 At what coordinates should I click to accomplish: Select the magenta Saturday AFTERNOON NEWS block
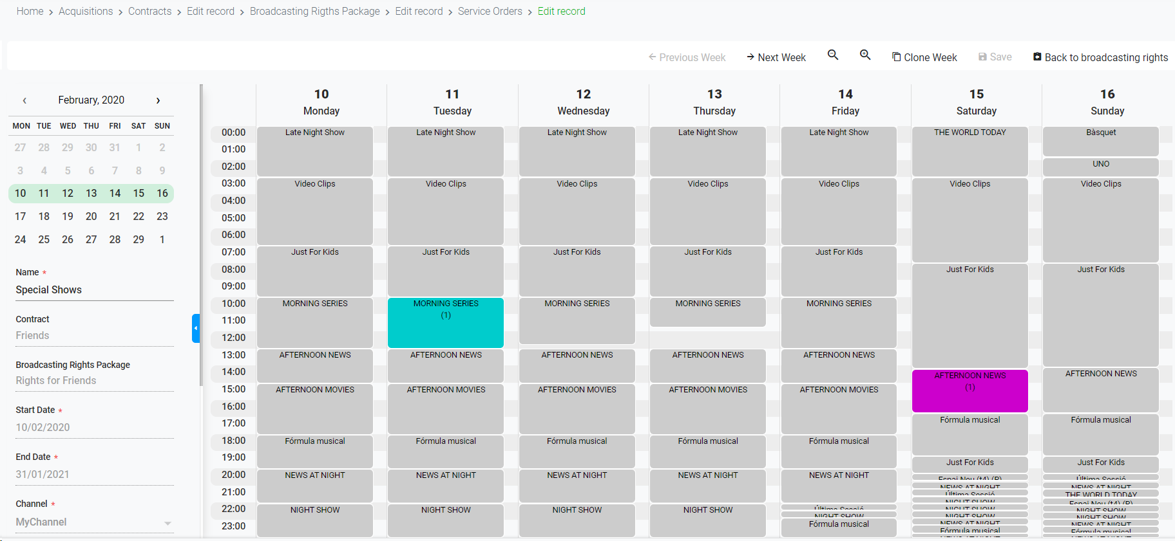click(970, 391)
